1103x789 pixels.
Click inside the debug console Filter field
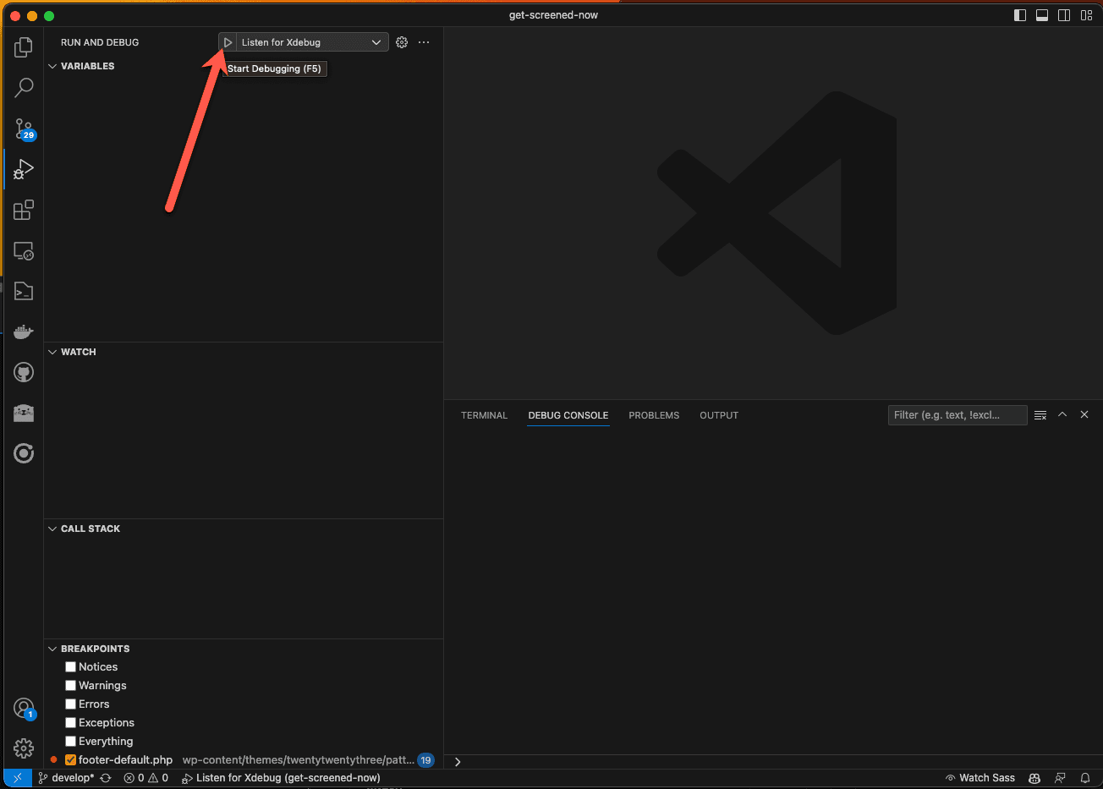click(x=957, y=414)
